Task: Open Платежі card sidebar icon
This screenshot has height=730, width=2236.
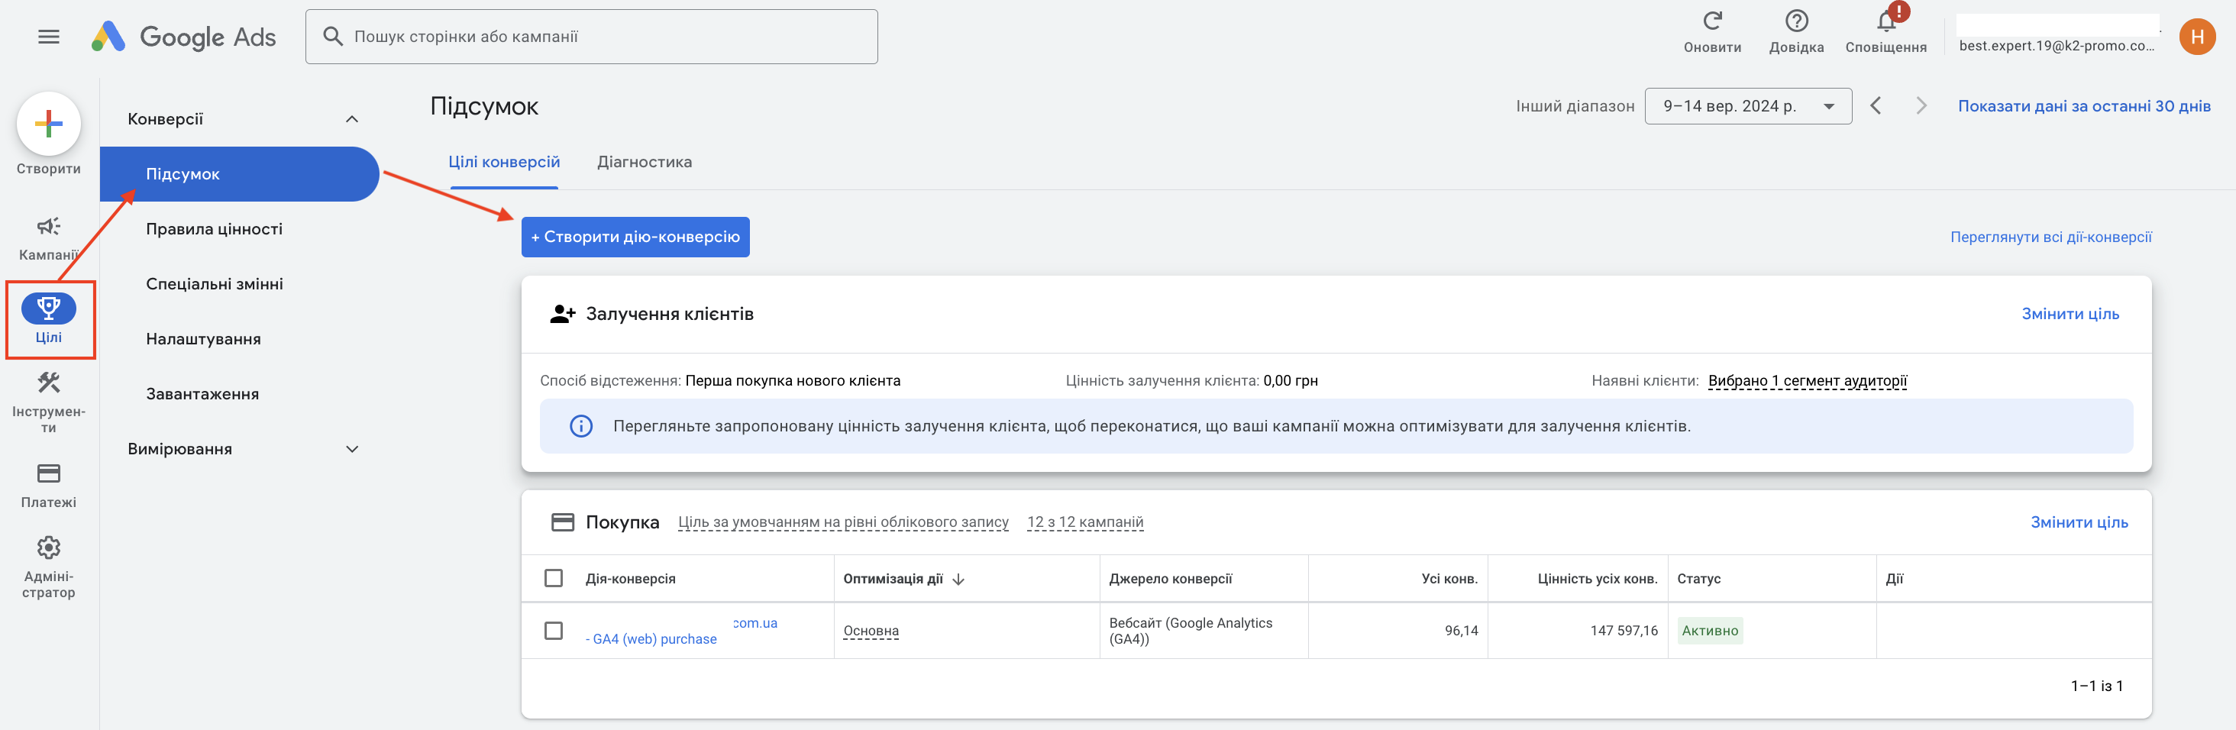Action: (x=49, y=473)
